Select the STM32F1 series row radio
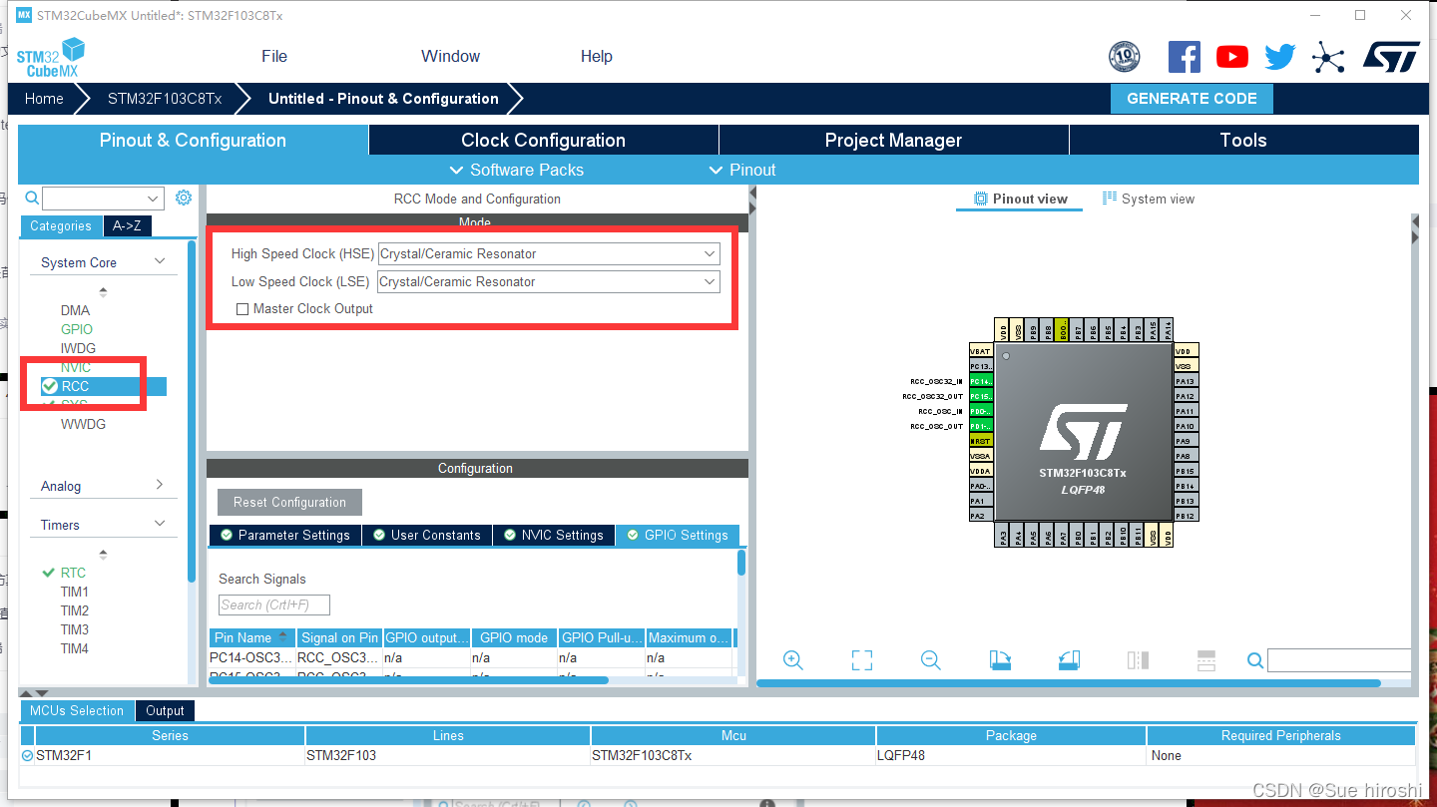This screenshot has width=1437, height=807. pyautogui.click(x=28, y=756)
